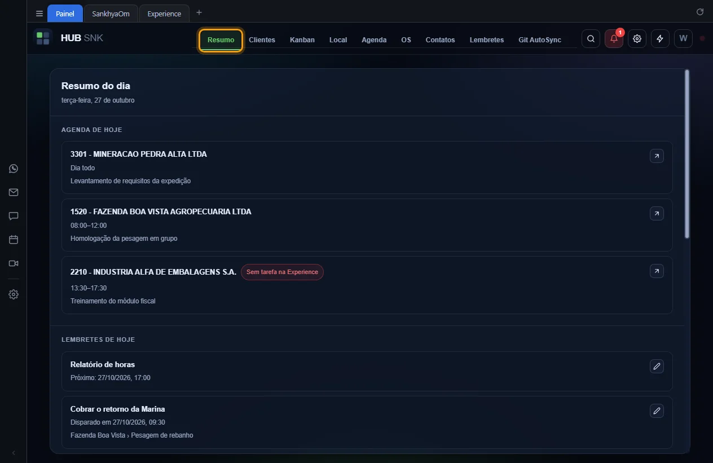Image resolution: width=713 pixels, height=463 pixels.
Task: Open the header settings gear button
Action: (x=637, y=38)
